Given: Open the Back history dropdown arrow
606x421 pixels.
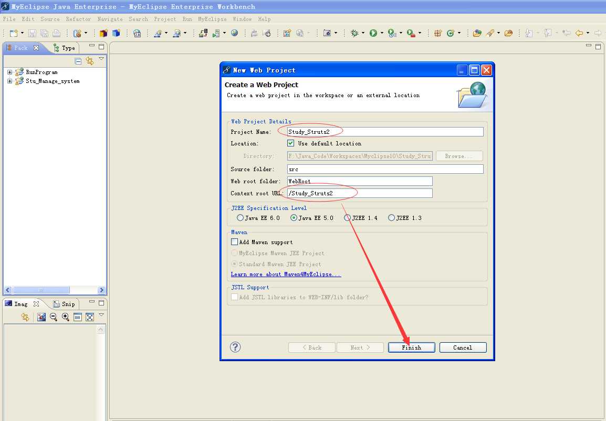Looking at the screenshot, I should [x=588, y=33].
